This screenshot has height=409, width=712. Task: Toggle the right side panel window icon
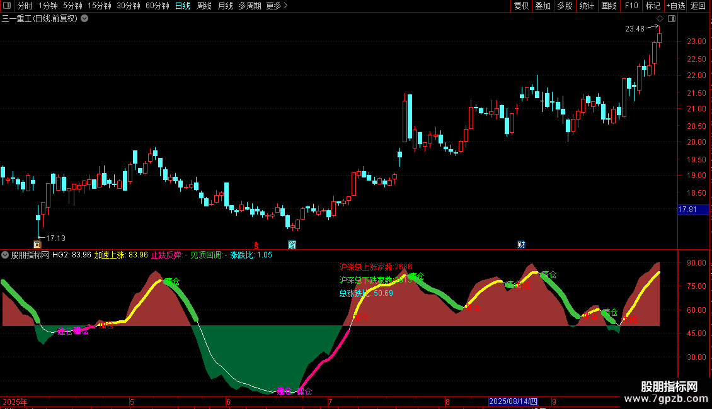pyautogui.click(x=672, y=19)
